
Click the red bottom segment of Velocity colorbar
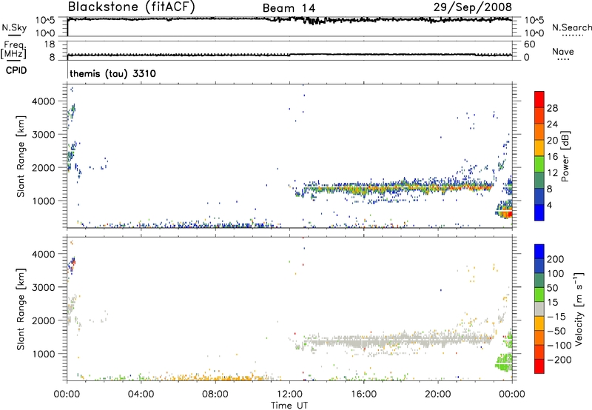click(x=539, y=366)
